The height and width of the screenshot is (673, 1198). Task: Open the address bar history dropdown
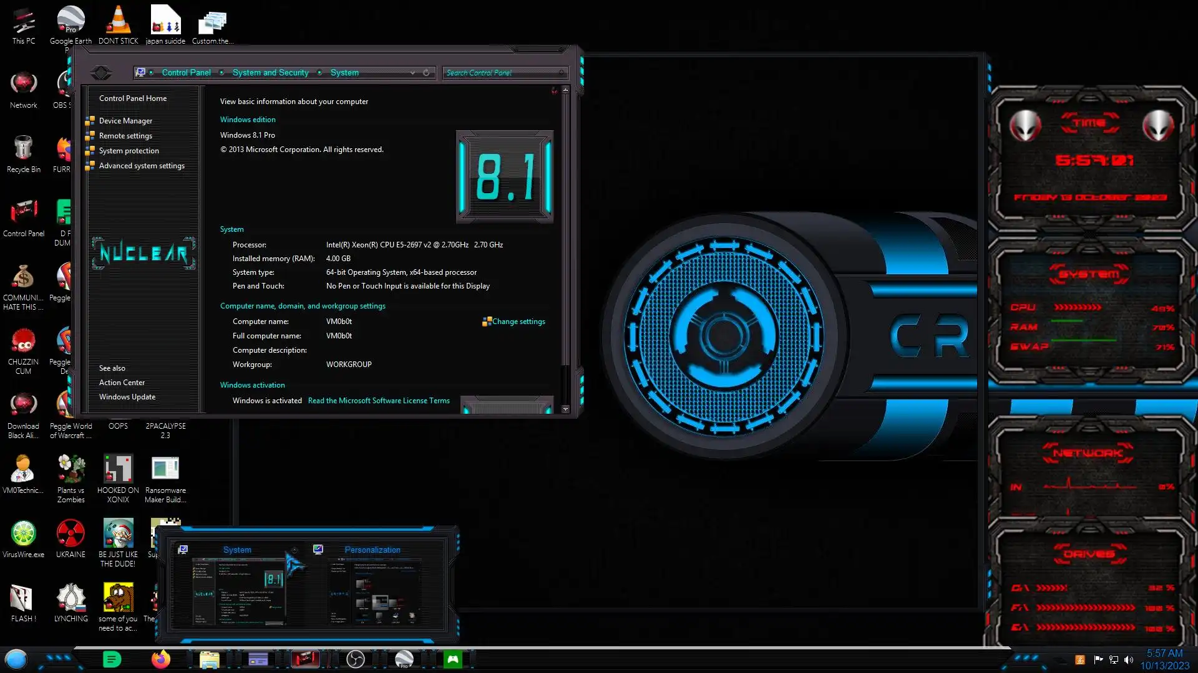[x=412, y=73]
